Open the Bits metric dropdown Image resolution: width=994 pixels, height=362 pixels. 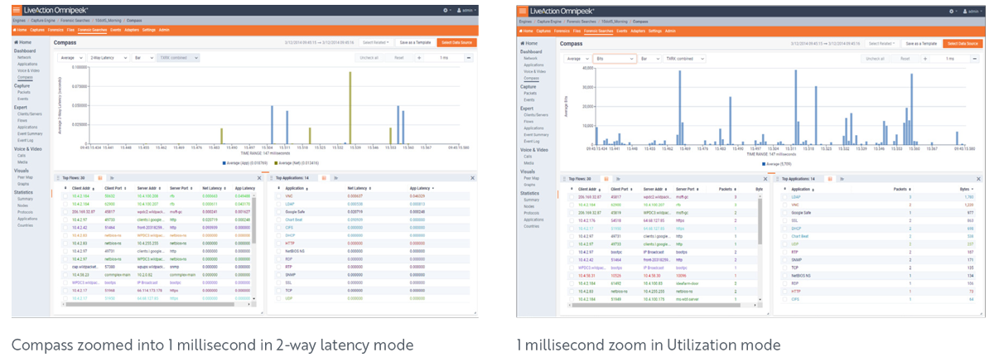[x=615, y=59]
